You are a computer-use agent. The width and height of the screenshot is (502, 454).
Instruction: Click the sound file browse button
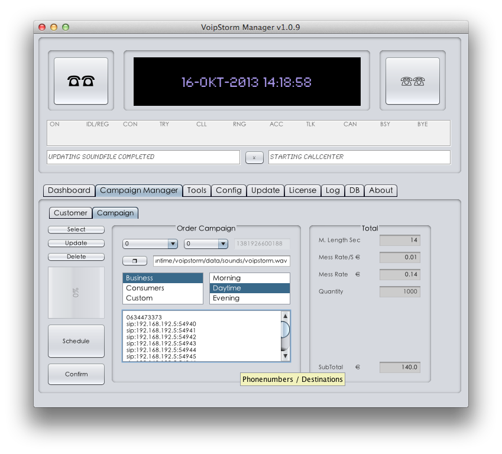pyautogui.click(x=135, y=261)
